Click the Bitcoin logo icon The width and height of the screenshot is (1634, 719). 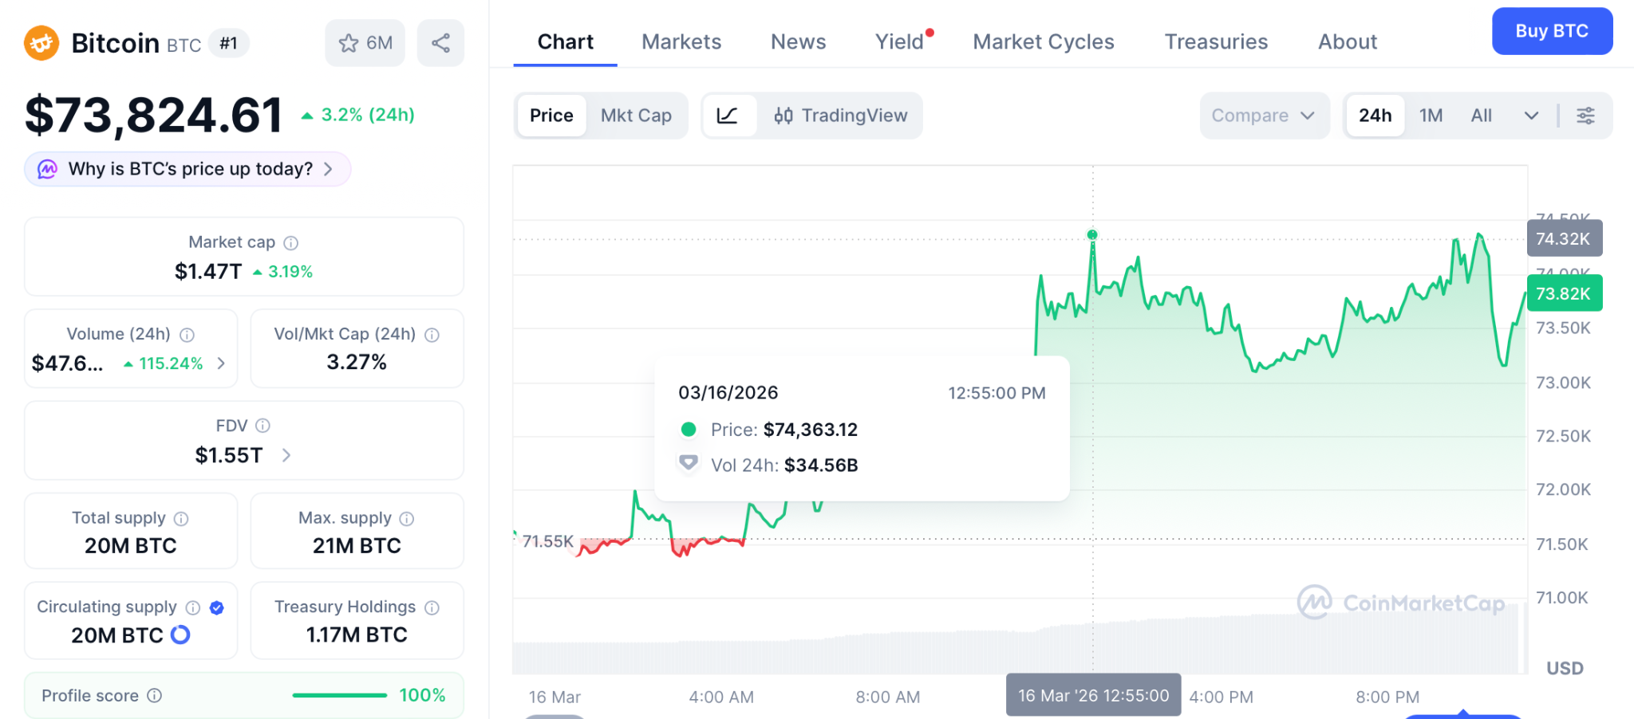tap(41, 43)
